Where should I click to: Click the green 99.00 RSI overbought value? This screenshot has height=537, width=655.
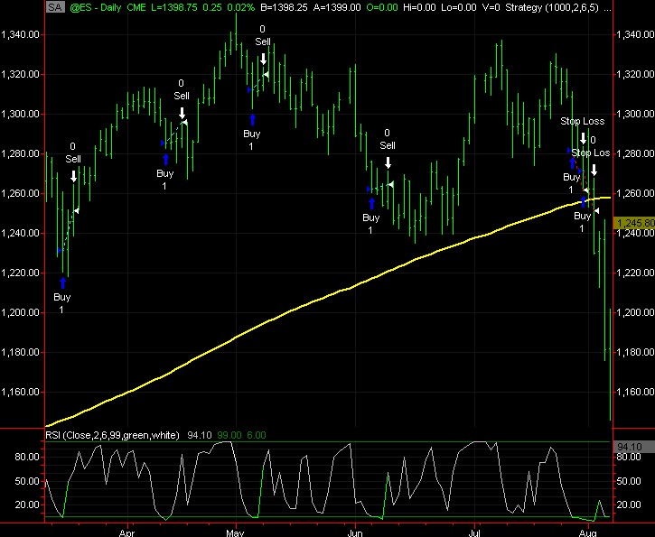[229, 435]
